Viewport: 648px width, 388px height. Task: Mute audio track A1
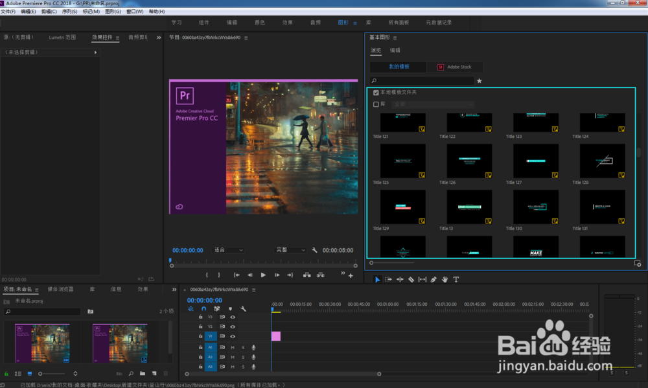pyautogui.click(x=233, y=347)
